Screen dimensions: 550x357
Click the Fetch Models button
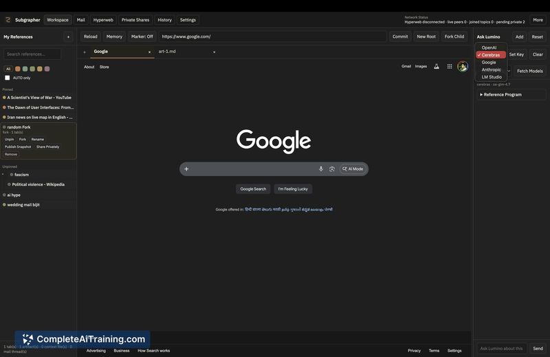pyautogui.click(x=529, y=71)
